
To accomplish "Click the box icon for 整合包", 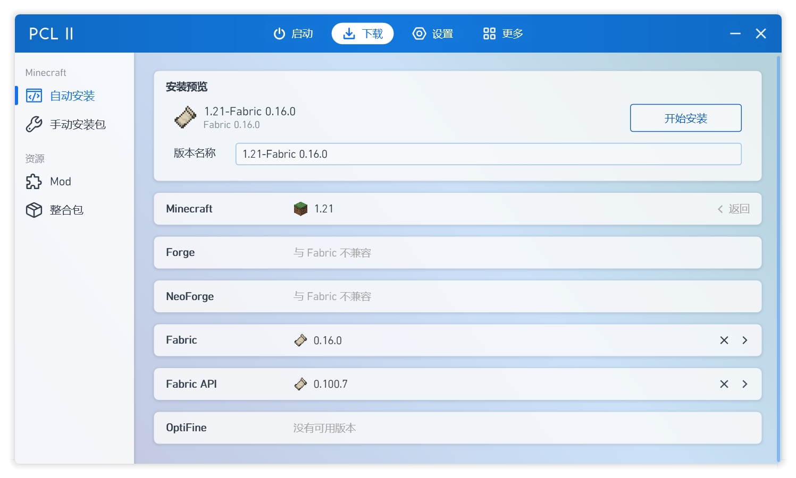I will [x=34, y=210].
